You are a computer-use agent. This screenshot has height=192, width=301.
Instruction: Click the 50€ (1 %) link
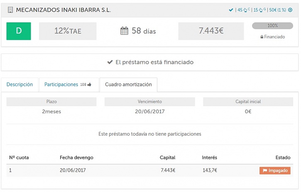pos(277,10)
